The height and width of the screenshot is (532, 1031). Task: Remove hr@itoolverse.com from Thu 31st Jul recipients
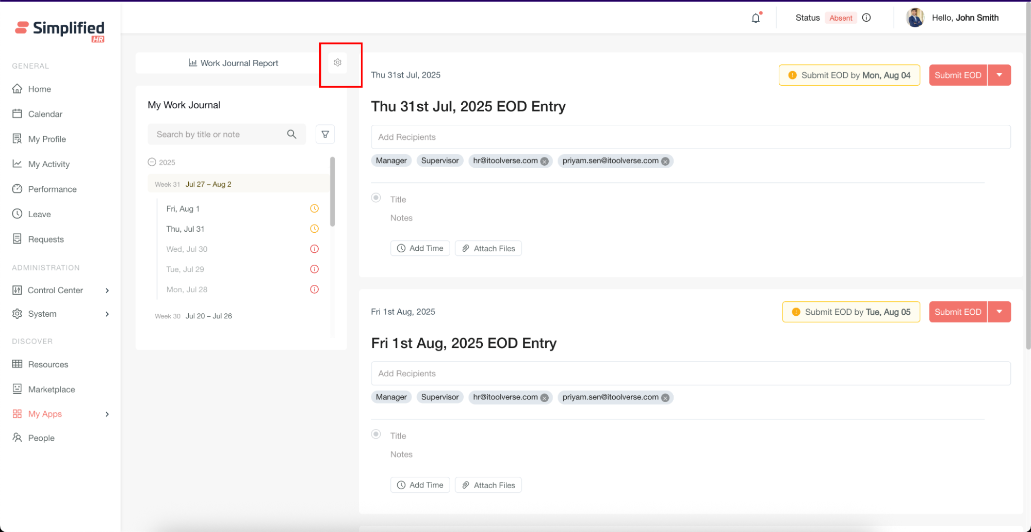point(544,161)
